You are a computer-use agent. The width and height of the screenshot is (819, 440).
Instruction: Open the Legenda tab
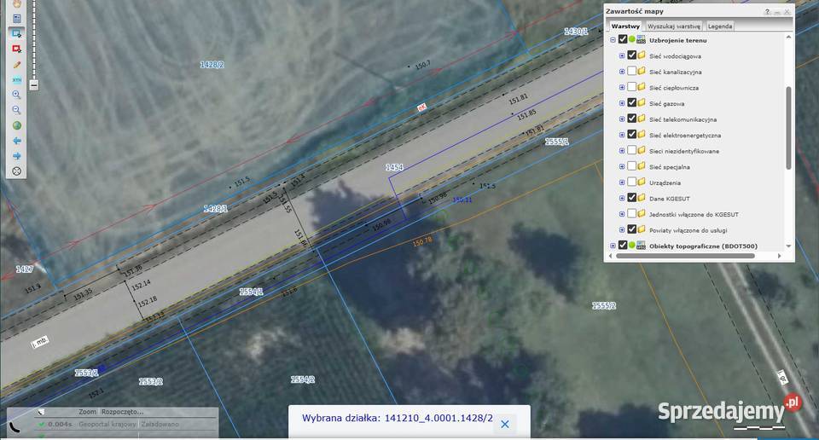click(x=720, y=26)
